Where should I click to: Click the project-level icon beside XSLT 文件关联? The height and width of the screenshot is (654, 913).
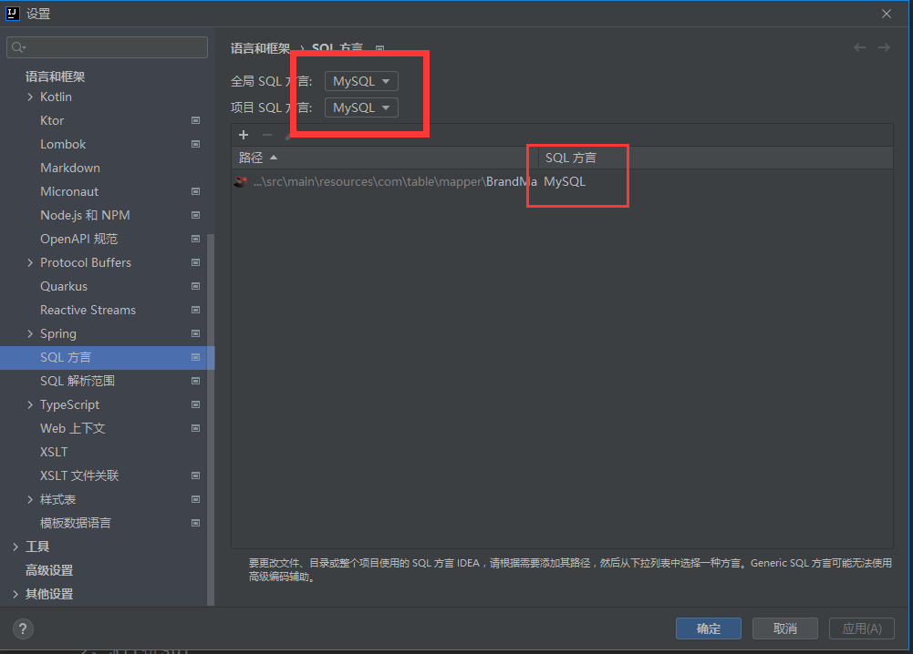click(x=195, y=475)
